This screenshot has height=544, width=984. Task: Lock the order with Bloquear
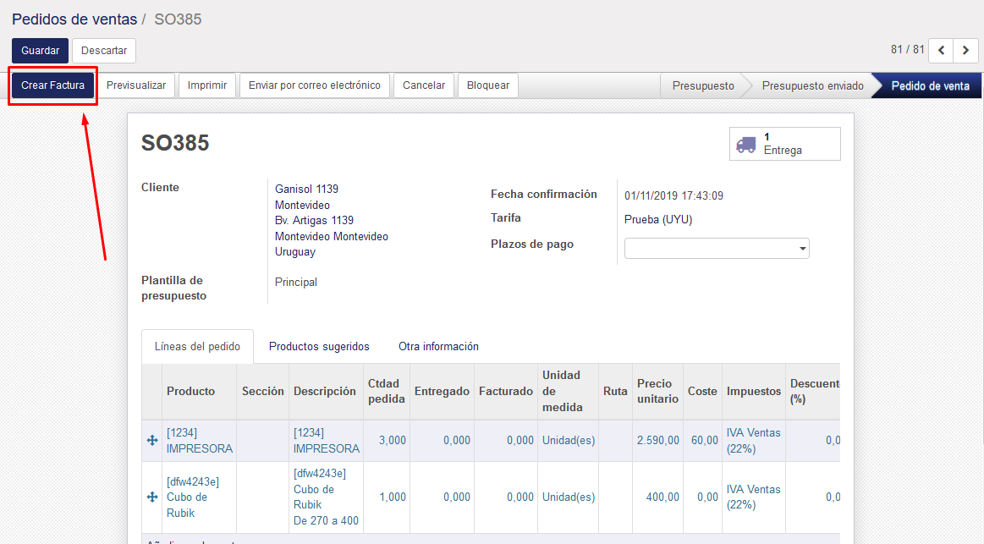click(x=488, y=85)
